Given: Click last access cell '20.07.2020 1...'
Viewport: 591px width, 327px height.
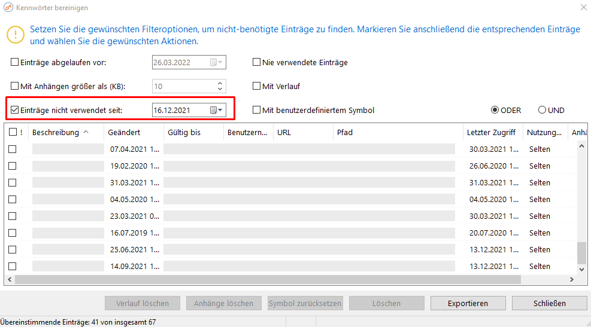Looking at the screenshot, I should point(494,233).
